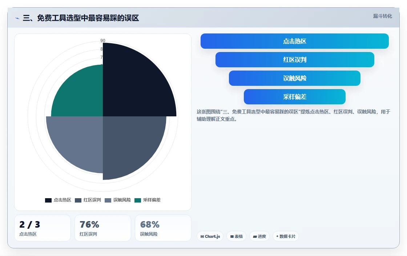Click the 数据卡片 tag chip
Screen dimensions: 407x256
click(x=286, y=236)
